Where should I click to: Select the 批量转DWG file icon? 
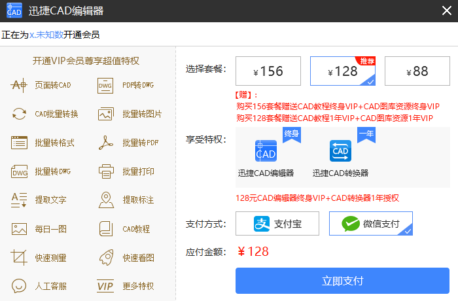click(19, 171)
